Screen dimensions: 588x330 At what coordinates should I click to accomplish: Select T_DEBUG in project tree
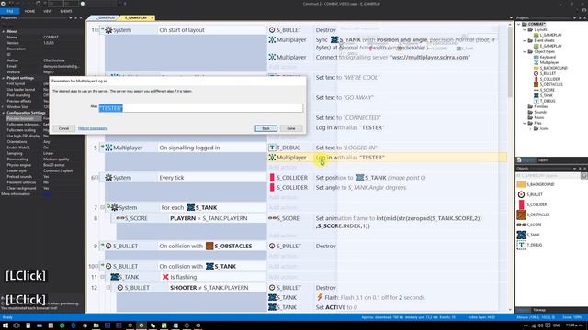click(x=545, y=101)
